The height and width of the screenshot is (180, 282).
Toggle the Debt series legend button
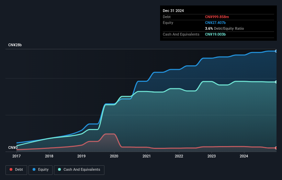click(16, 170)
